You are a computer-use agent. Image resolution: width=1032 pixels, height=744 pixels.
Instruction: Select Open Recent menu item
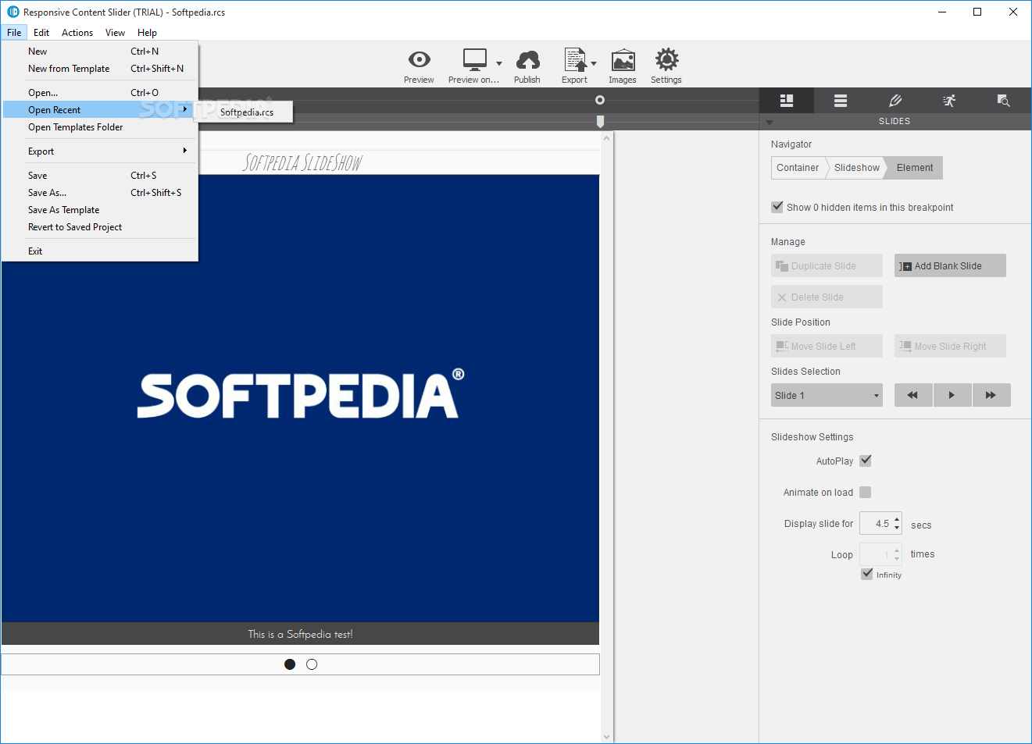click(100, 110)
